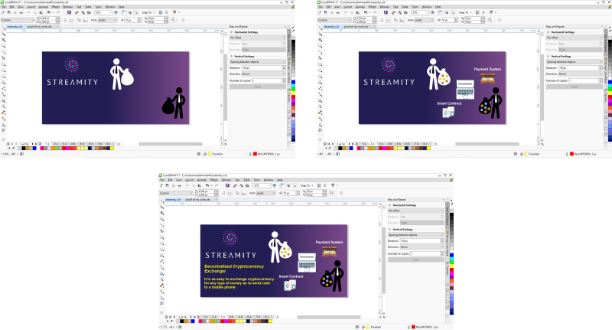Open Bitmaps menu in top-right window
Image resolution: width=612 pixels, height=330 pixels.
coord(384,7)
